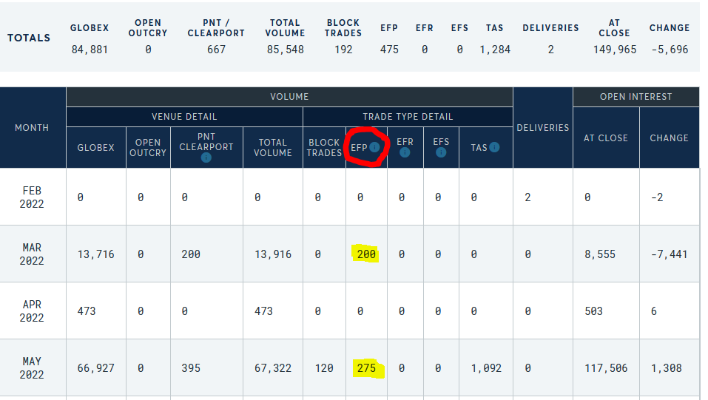Click the 473 Globex value for APR 2022
Viewport: 708px width, 400px height.
(87, 311)
